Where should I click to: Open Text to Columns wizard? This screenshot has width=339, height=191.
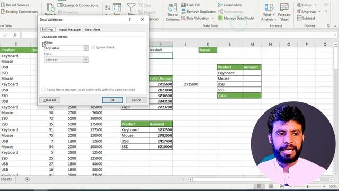(x=173, y=12)
